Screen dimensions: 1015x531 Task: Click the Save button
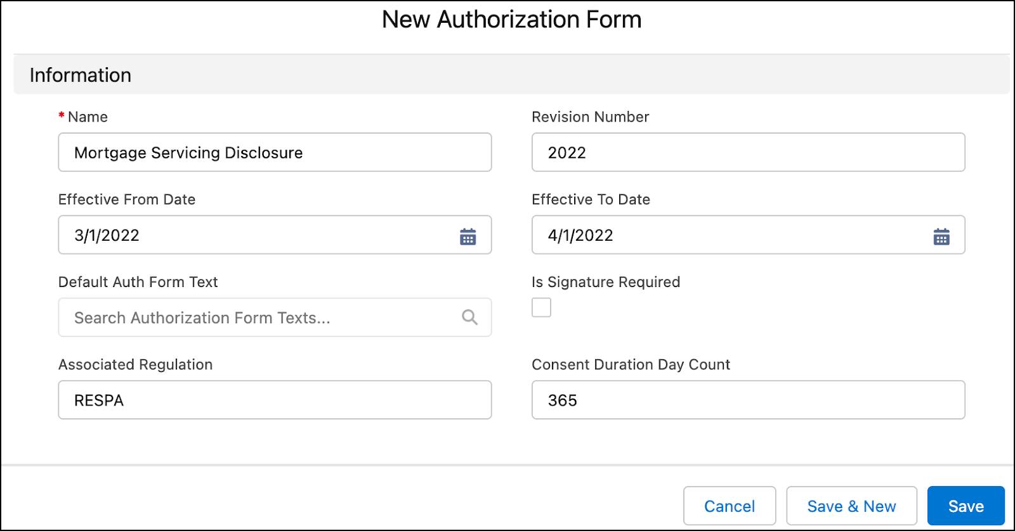click(966, 506)
